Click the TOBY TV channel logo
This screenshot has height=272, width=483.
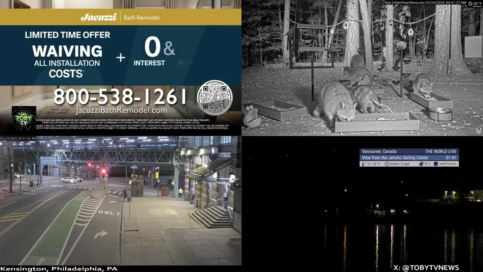[x=24, y=119]
